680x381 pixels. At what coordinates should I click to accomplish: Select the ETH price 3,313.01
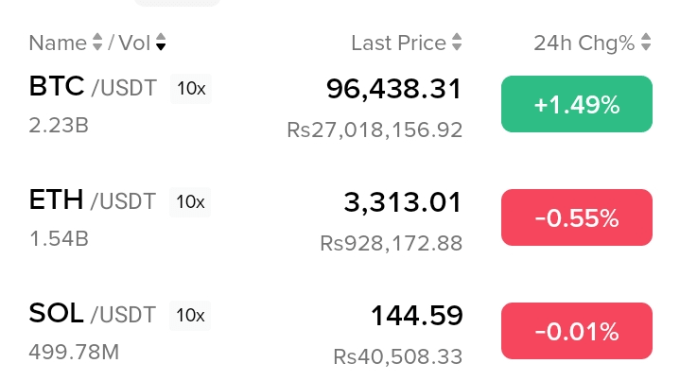403,202
